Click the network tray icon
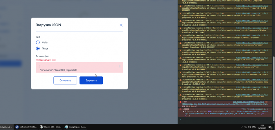Image resolution: width=275 pixels, height=130 pixels. point(246,127)
